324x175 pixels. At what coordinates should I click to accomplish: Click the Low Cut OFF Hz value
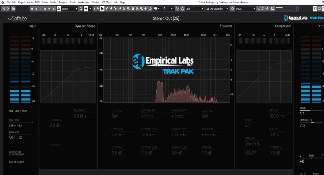pos(16,137)
